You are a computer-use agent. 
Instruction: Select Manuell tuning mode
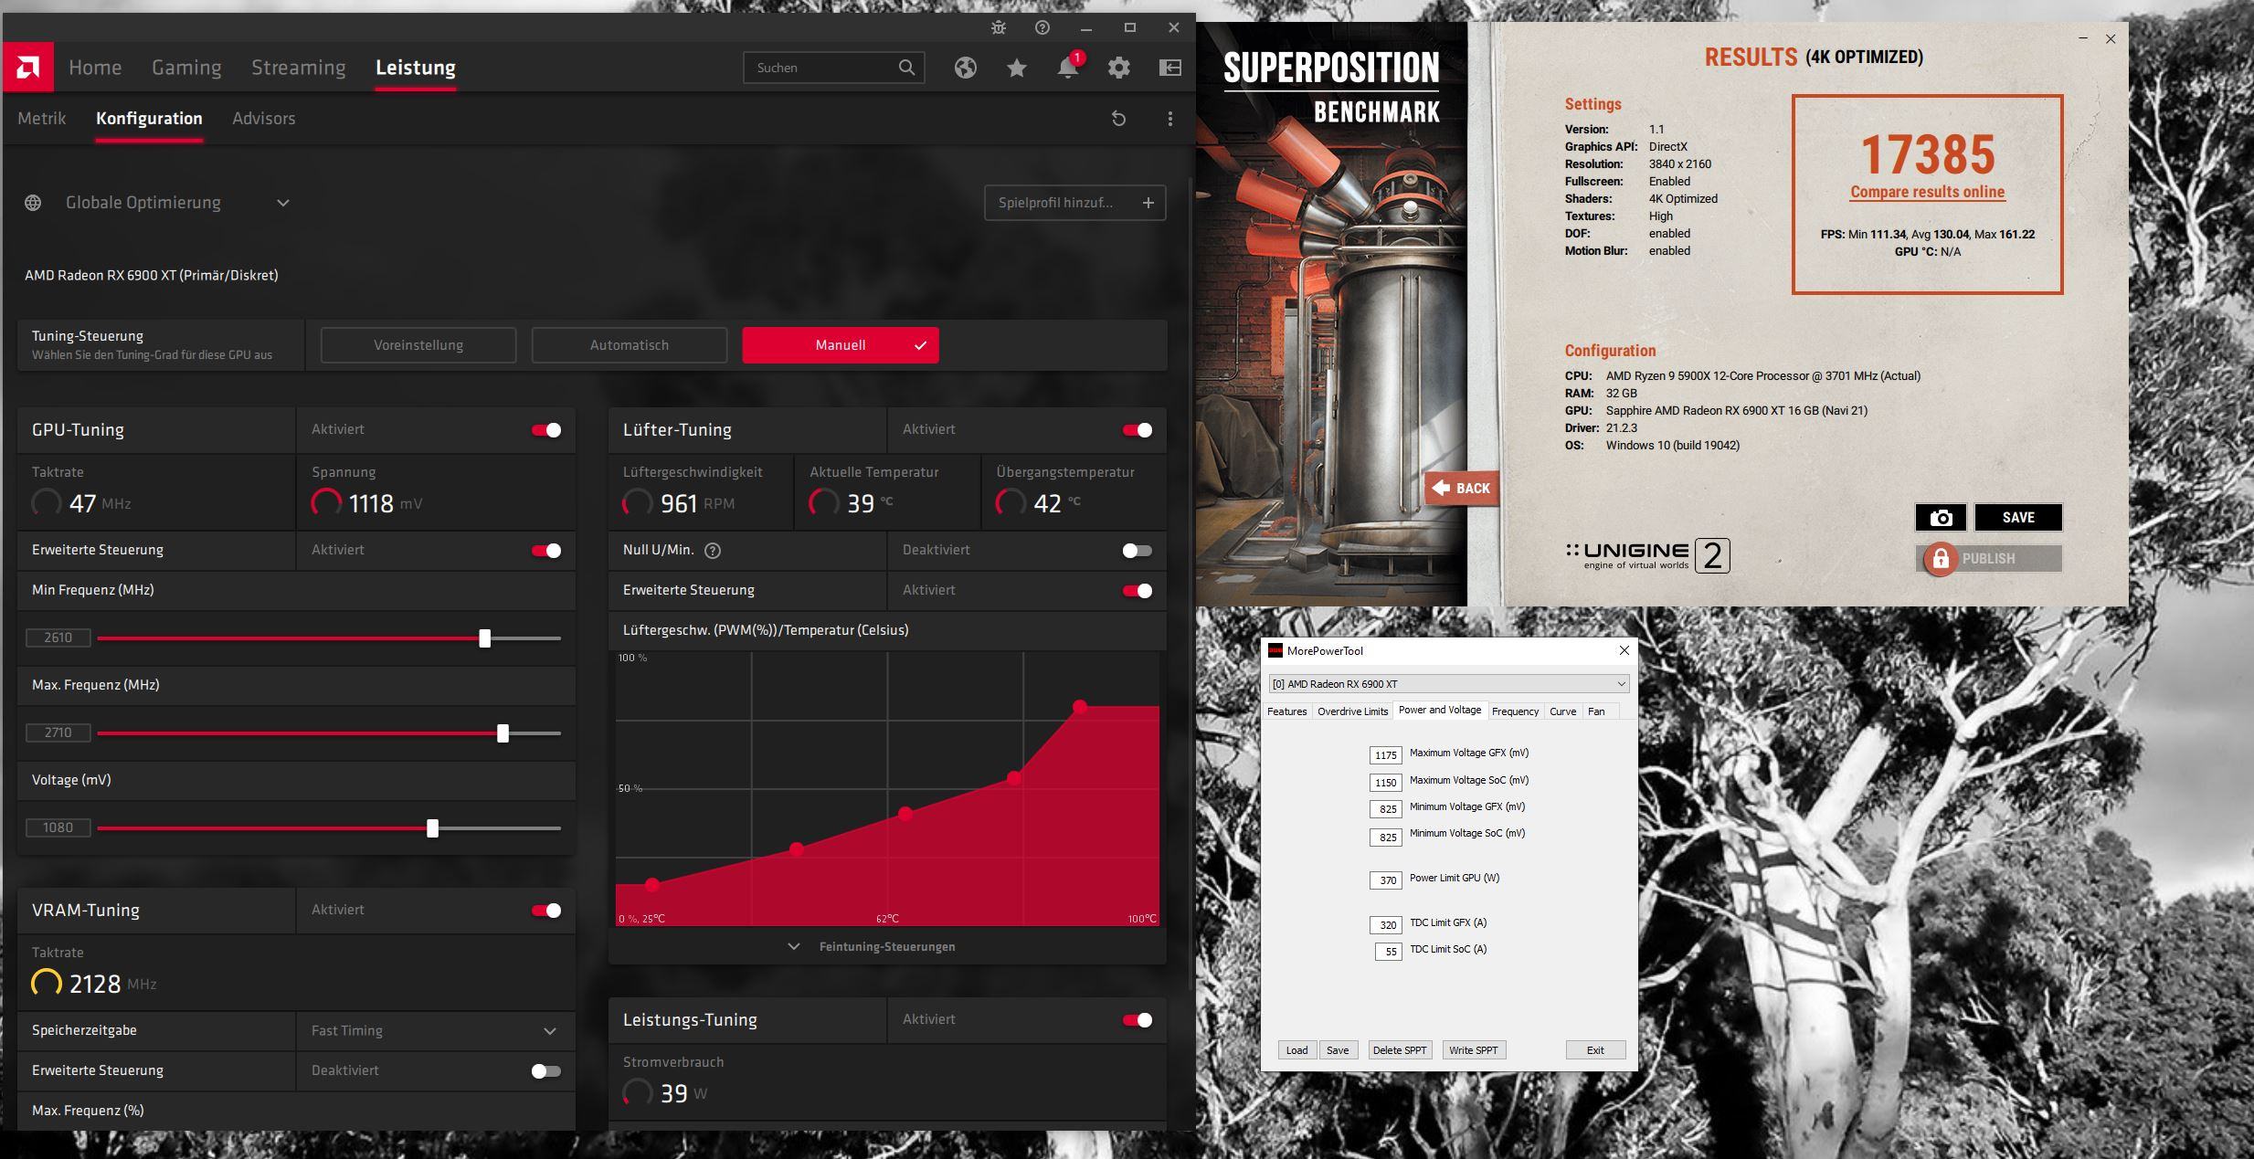[x=841, y=345]
